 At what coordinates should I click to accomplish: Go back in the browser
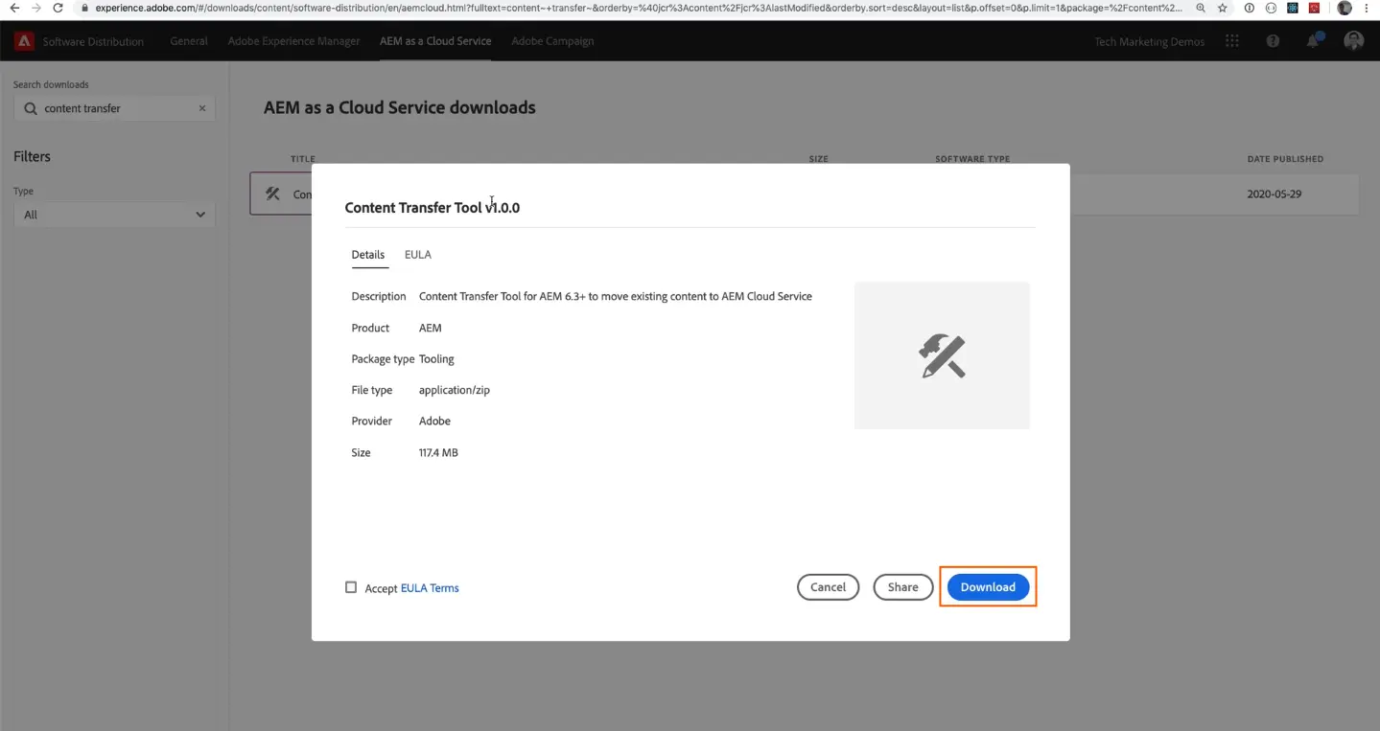(13, 8)
